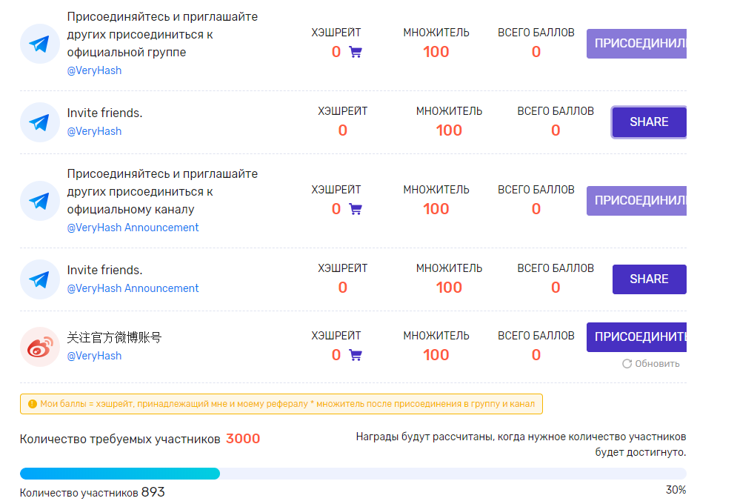Click SHARE button in VeryHash Announcement invite row
Viewport: 737px width, 504px height.
pyautogui.click(x=649, y=279)
